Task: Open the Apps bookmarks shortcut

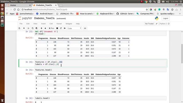Action: (x=10, y=14)
